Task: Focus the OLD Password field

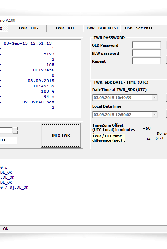Action: 146,45
